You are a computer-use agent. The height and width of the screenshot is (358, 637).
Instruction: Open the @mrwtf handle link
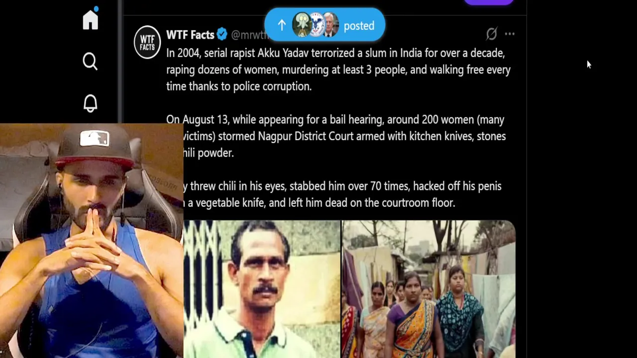click(249, 35)
